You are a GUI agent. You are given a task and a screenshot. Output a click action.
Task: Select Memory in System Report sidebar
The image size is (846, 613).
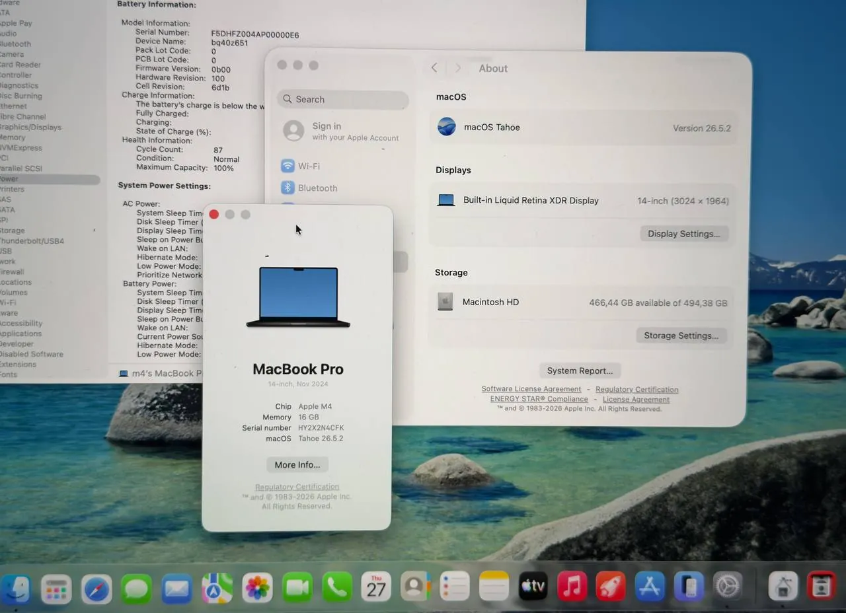point(13,137)
